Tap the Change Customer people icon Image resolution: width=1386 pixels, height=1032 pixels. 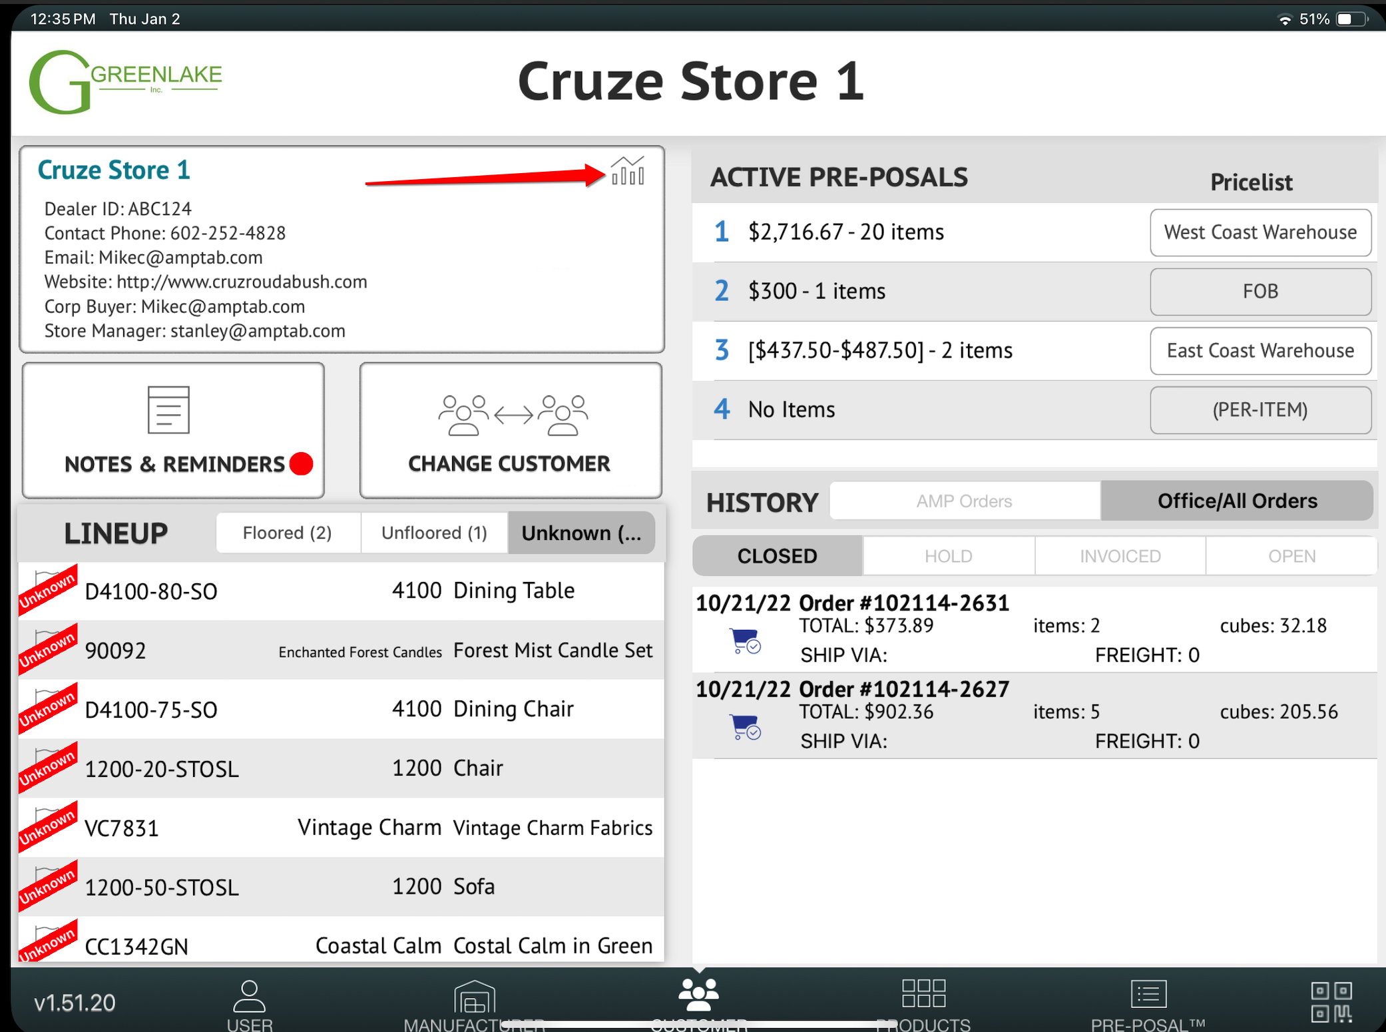512,415
